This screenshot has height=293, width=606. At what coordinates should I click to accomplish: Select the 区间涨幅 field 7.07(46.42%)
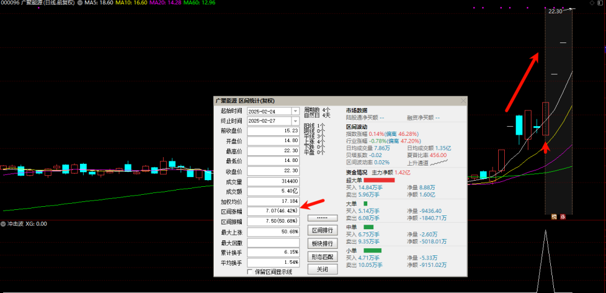[273, 211]
